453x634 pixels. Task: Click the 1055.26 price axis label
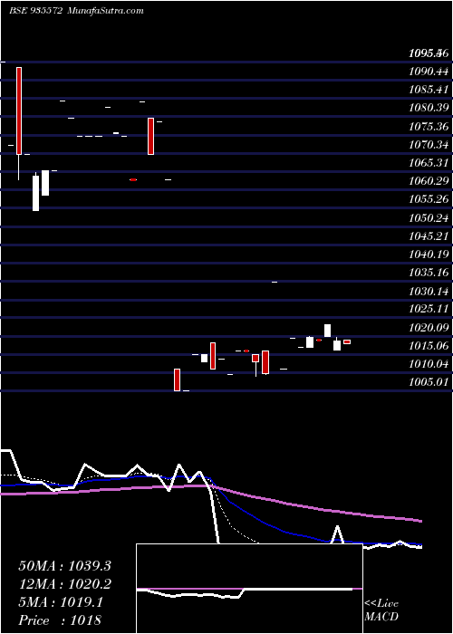pos(429,200)
